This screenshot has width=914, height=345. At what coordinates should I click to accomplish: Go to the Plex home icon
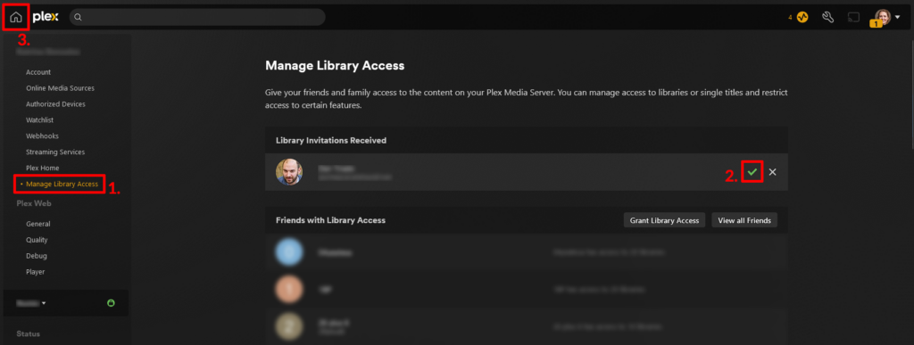(x=16, y=18)
